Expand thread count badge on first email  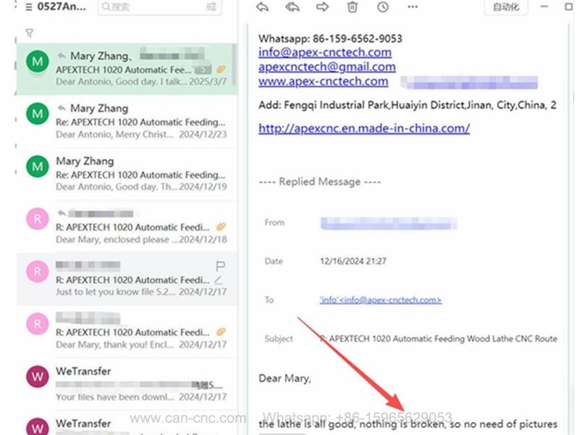coord(203,70)
